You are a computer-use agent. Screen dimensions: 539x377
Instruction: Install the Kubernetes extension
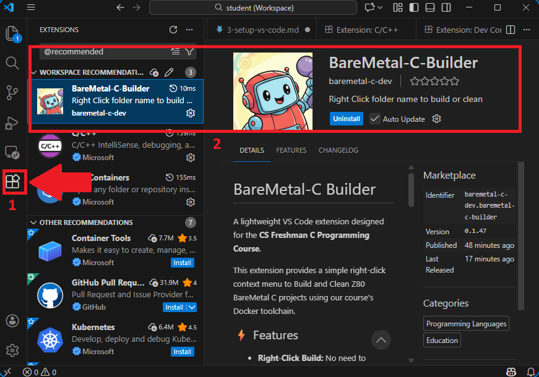(x=182, y=352)
